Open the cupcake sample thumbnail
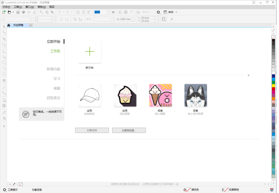This screenshot has height=193, width=279. pos(125,95)
